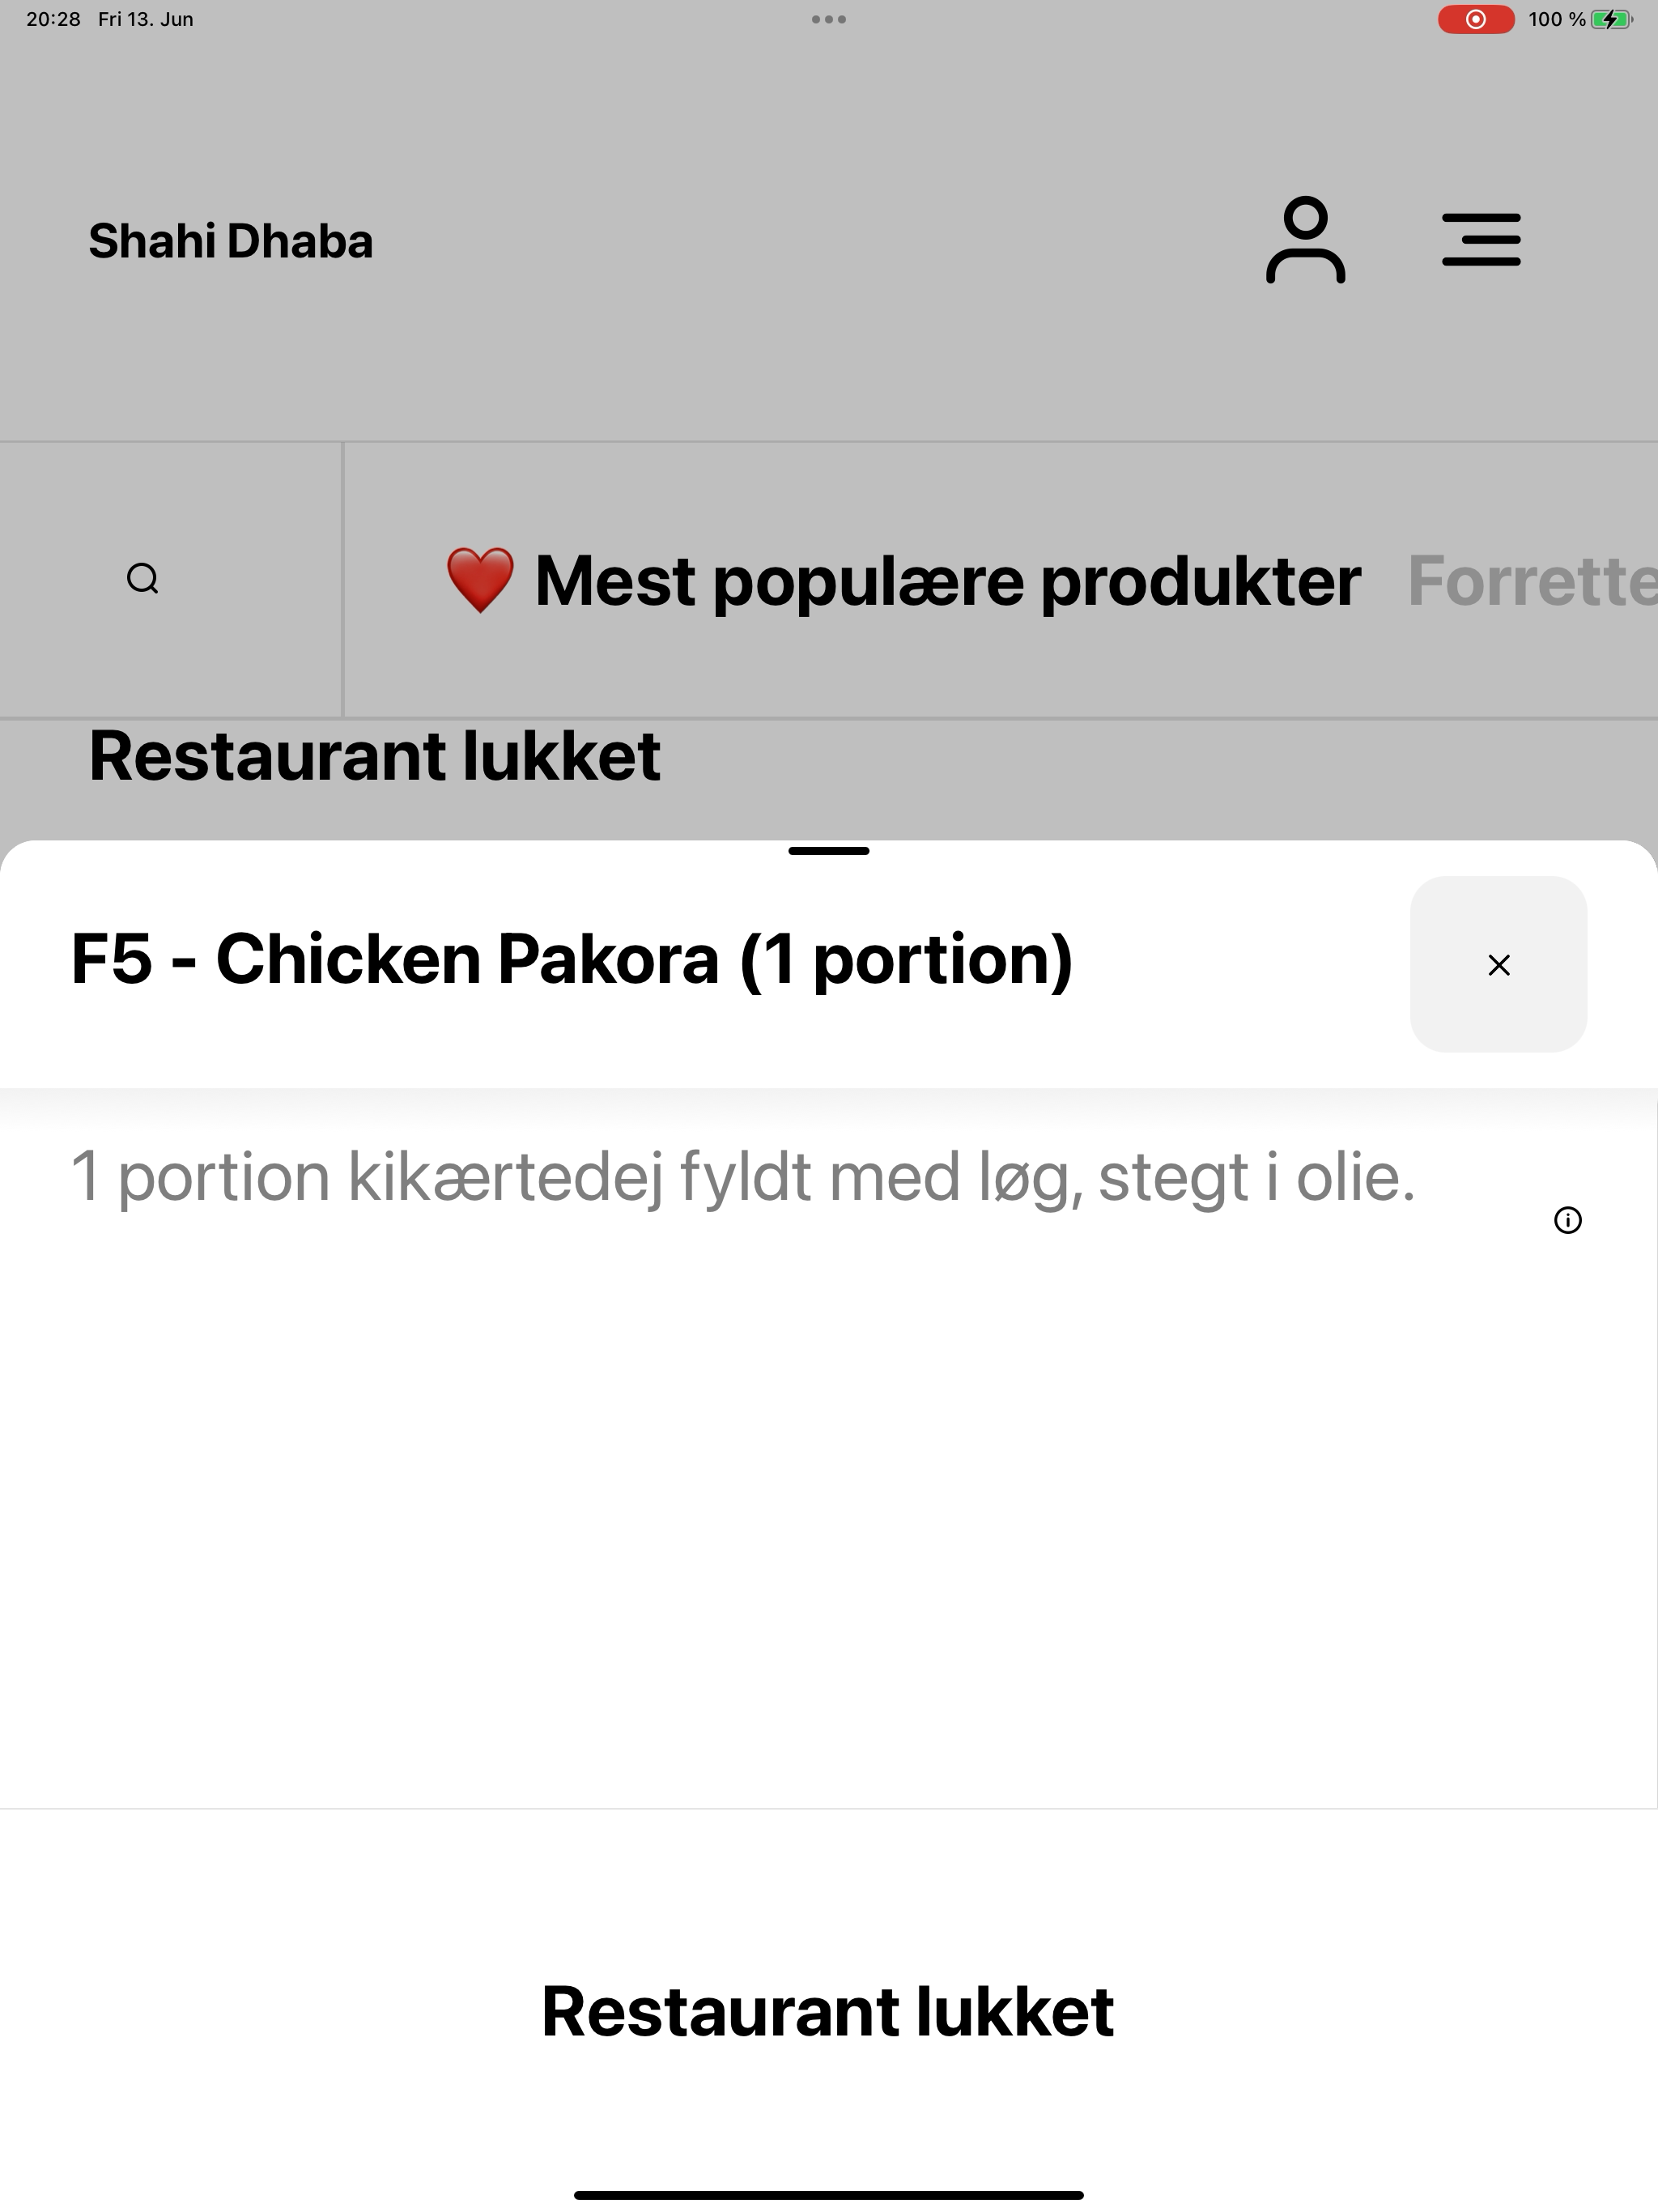1658x2212 pixels.
Task: Tap the red heart emoji
Action: coord(480,580)
